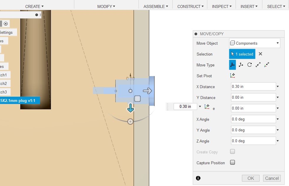Click the blue down arrow manipulator

130,108
